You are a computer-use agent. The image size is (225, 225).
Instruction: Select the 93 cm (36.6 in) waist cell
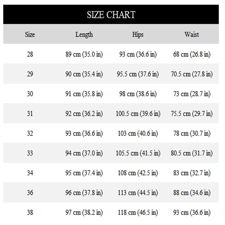point(192,213)
